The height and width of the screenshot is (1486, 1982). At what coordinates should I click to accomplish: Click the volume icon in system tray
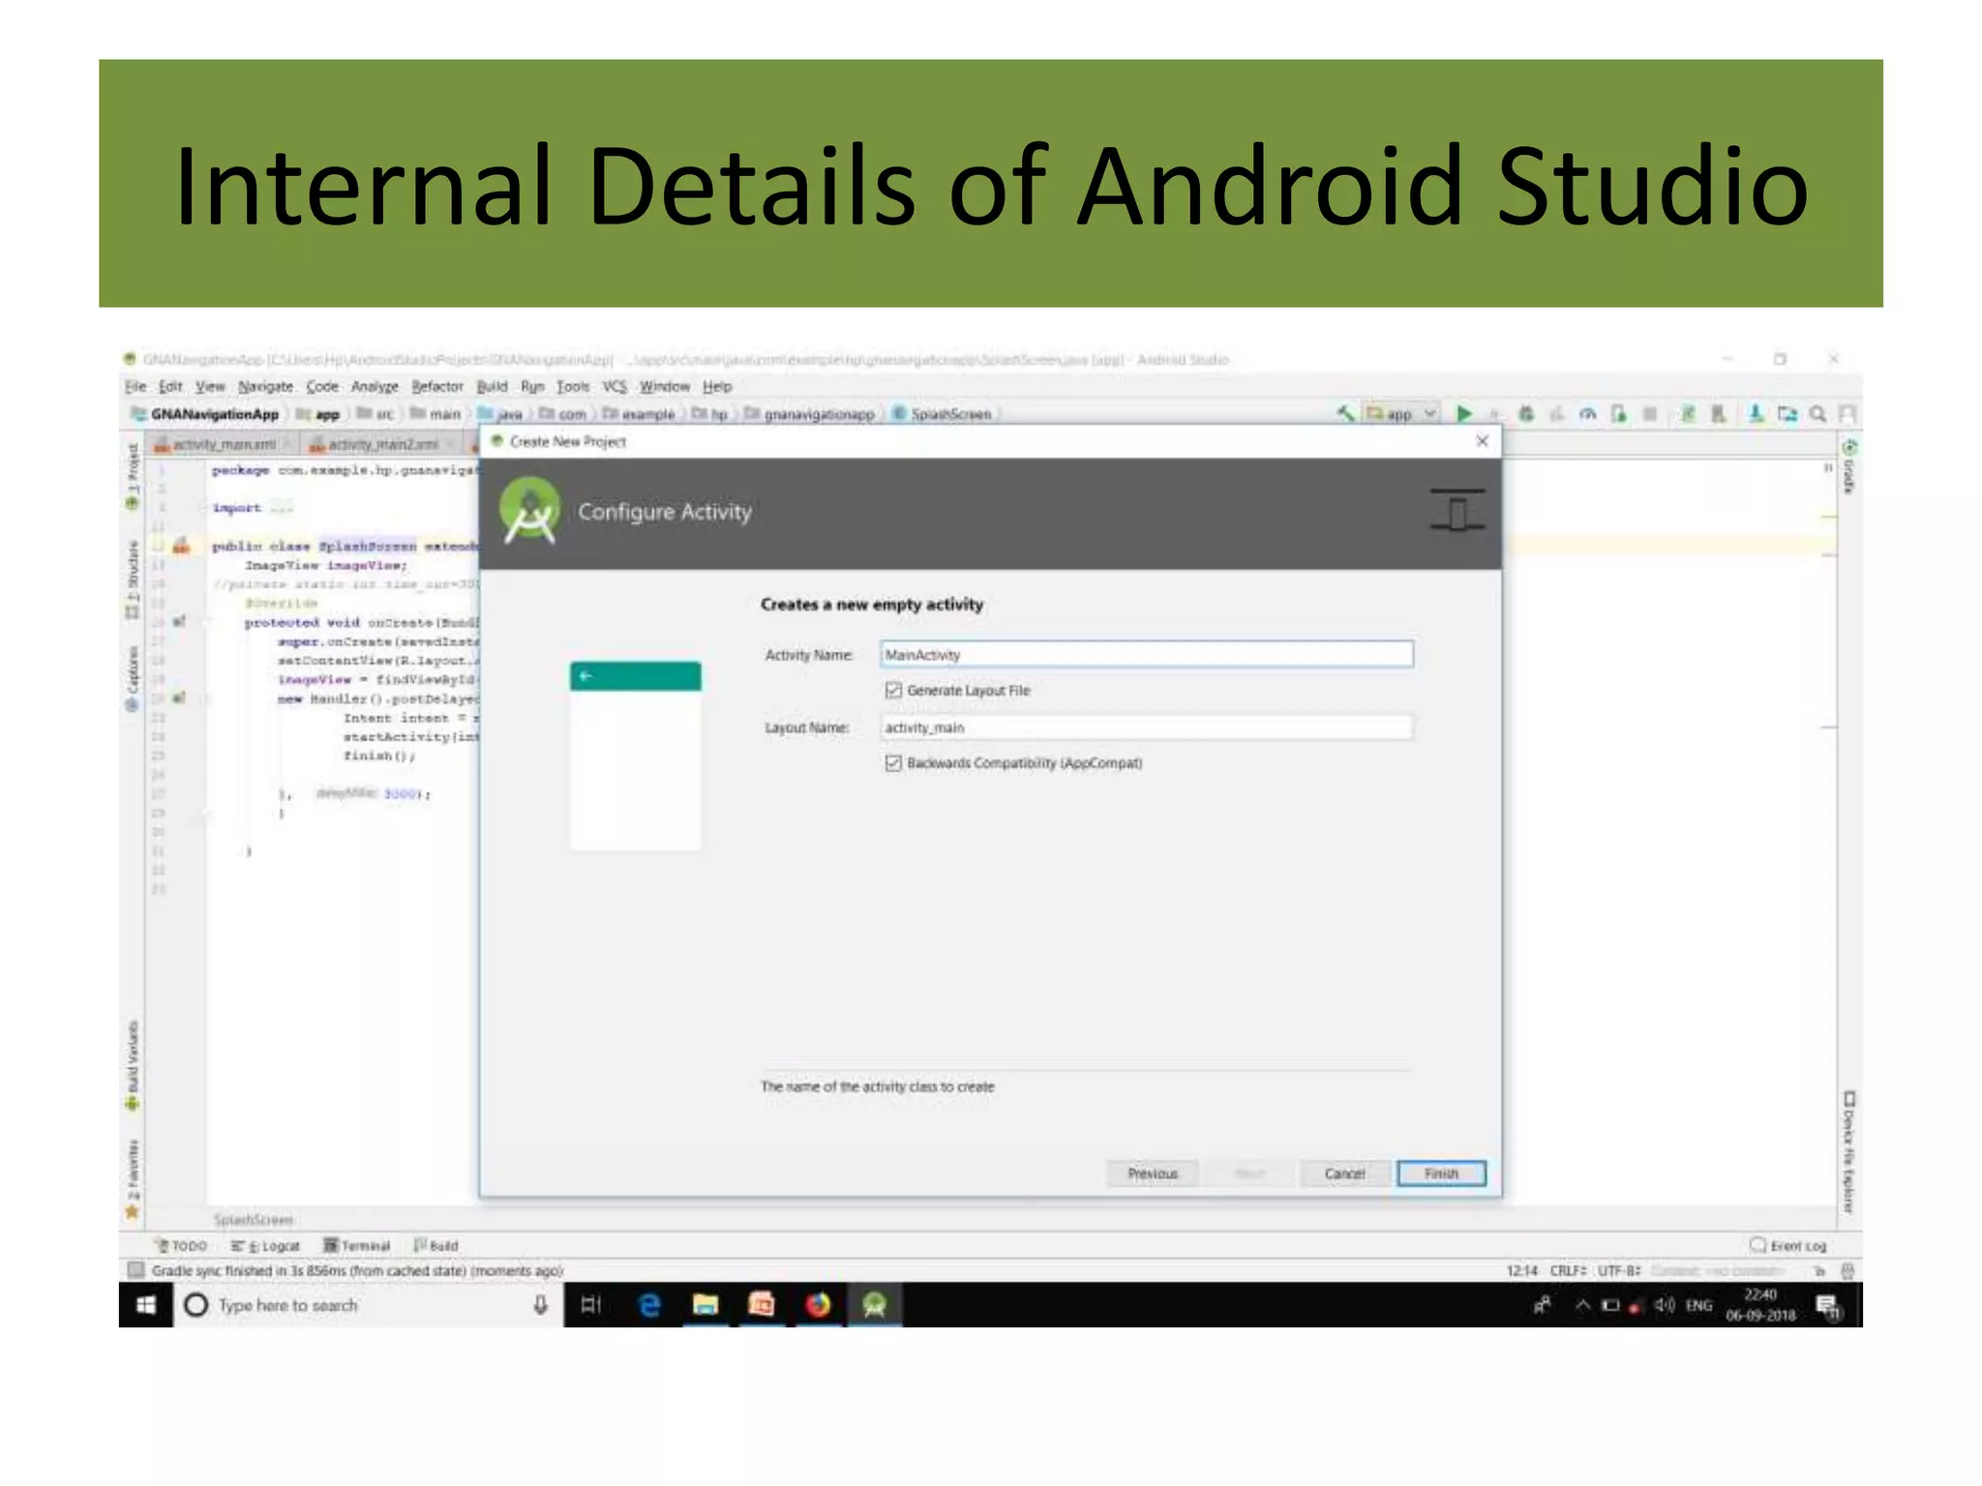click(1664, 1305)
